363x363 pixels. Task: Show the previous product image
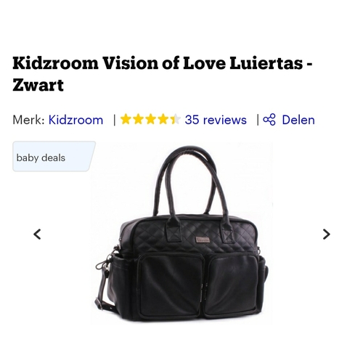(37, 234)
